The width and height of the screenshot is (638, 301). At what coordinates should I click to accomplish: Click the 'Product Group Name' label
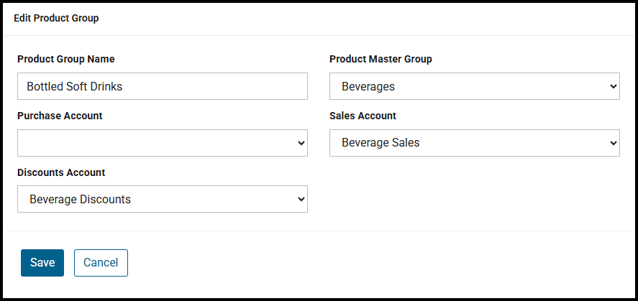(66, 59)
